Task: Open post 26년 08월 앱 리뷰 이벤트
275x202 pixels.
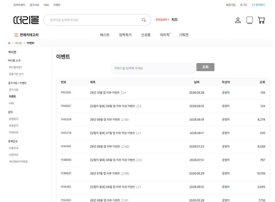Action: [x=105, y=146]
